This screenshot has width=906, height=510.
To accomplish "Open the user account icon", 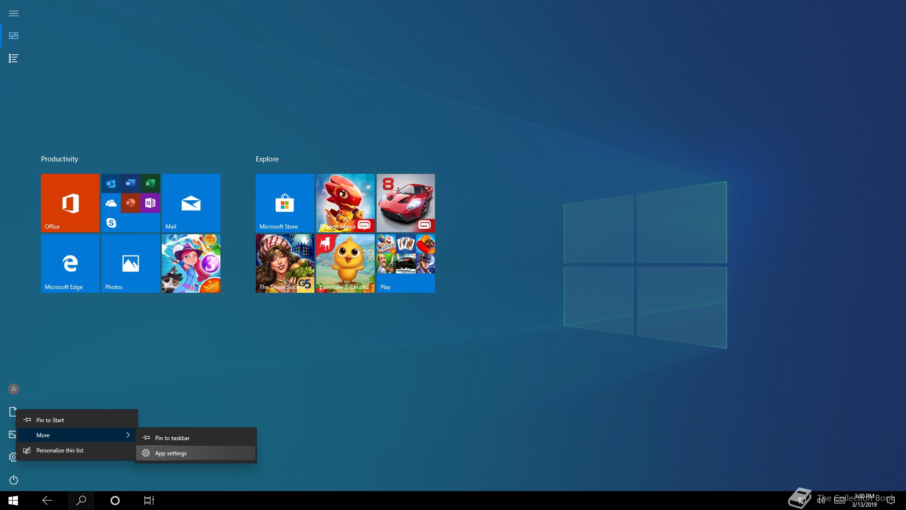I will (14, 389).
